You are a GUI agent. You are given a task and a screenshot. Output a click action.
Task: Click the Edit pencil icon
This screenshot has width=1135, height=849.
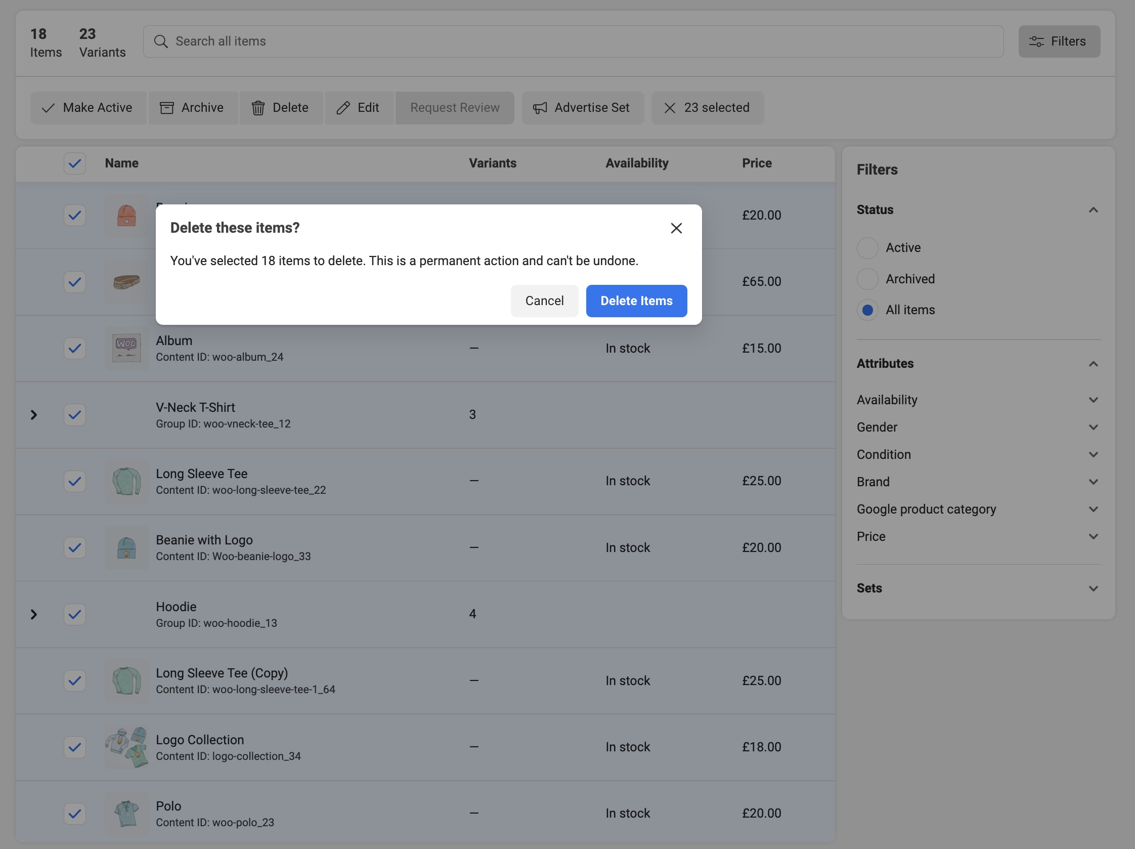click(x=343, y=108)
